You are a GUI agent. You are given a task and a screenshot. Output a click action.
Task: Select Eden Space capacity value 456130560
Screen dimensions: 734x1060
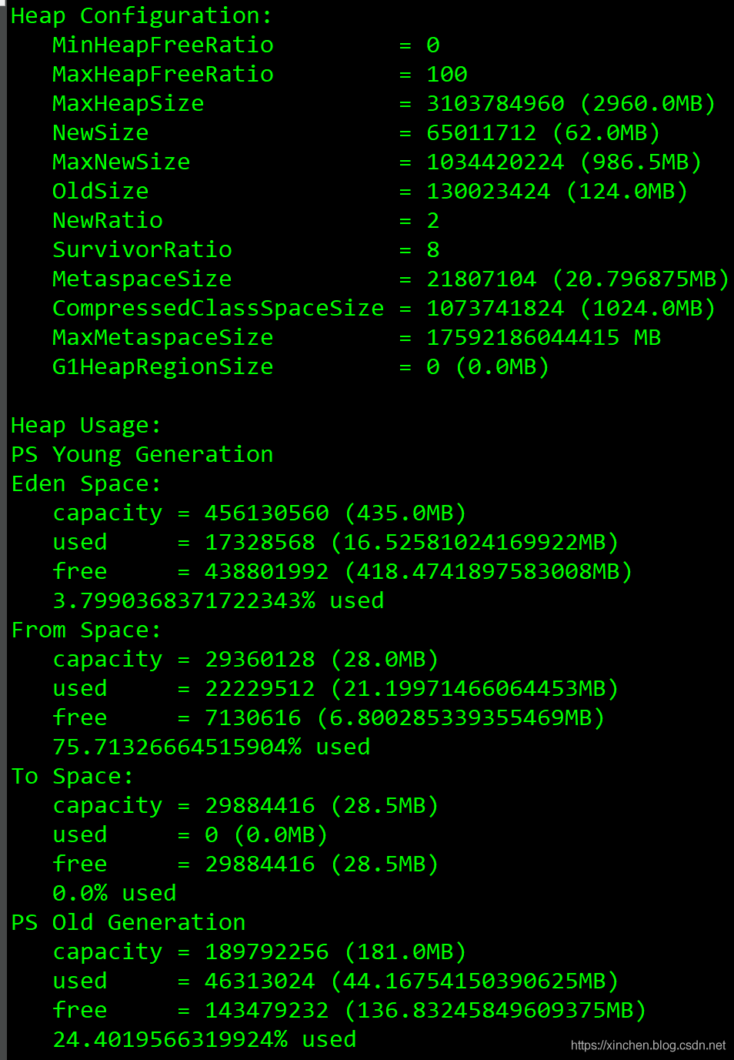267,513
